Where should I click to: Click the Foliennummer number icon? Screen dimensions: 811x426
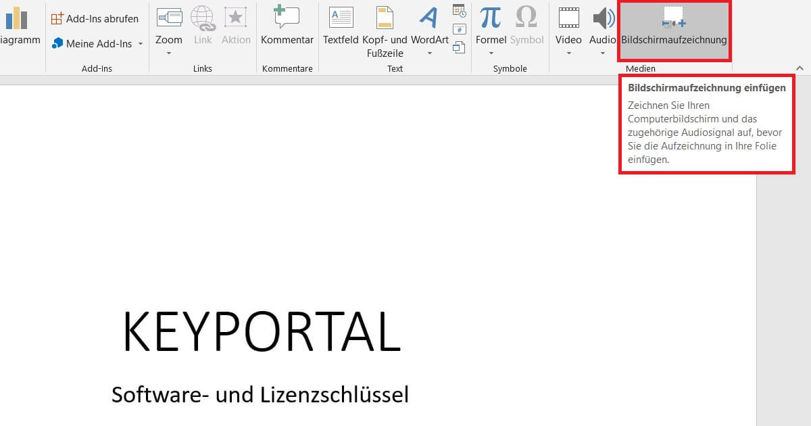click(x=460, y=29)
